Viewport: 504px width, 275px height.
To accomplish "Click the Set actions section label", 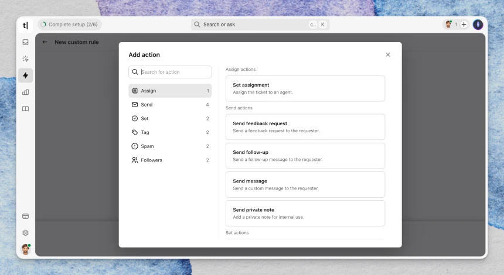I will pyautogui.click(x=237, y=233).
